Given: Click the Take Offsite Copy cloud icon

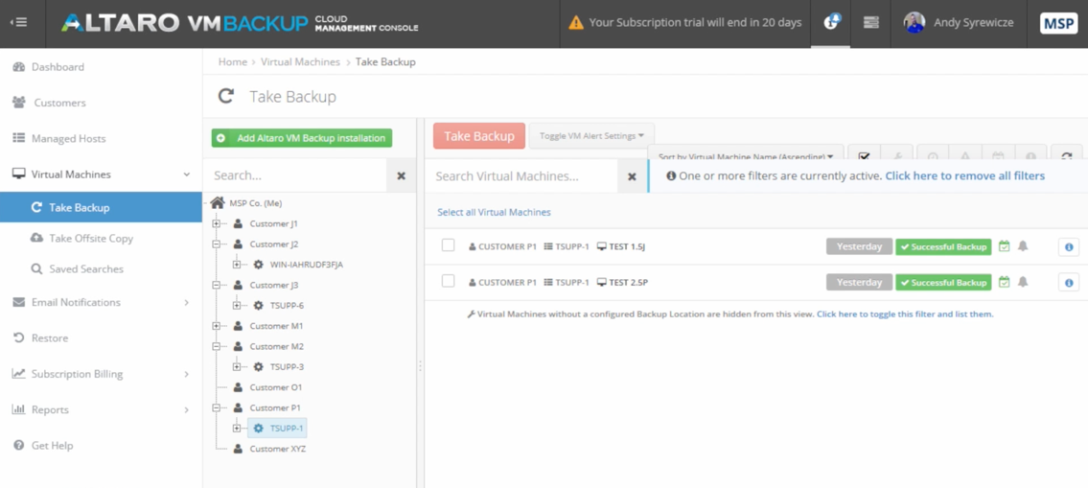Looking at the screenshot, I should (36, 238).
